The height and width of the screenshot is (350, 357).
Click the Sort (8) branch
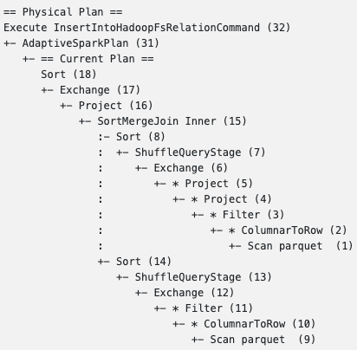(x=140, y=137)
